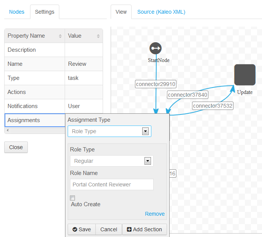Viewport: 262px width, 237px height.
Task: Click the Add Section button
Action: point(144,229)
